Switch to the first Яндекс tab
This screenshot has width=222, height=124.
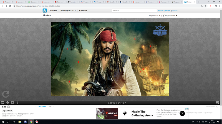point(7,2)
